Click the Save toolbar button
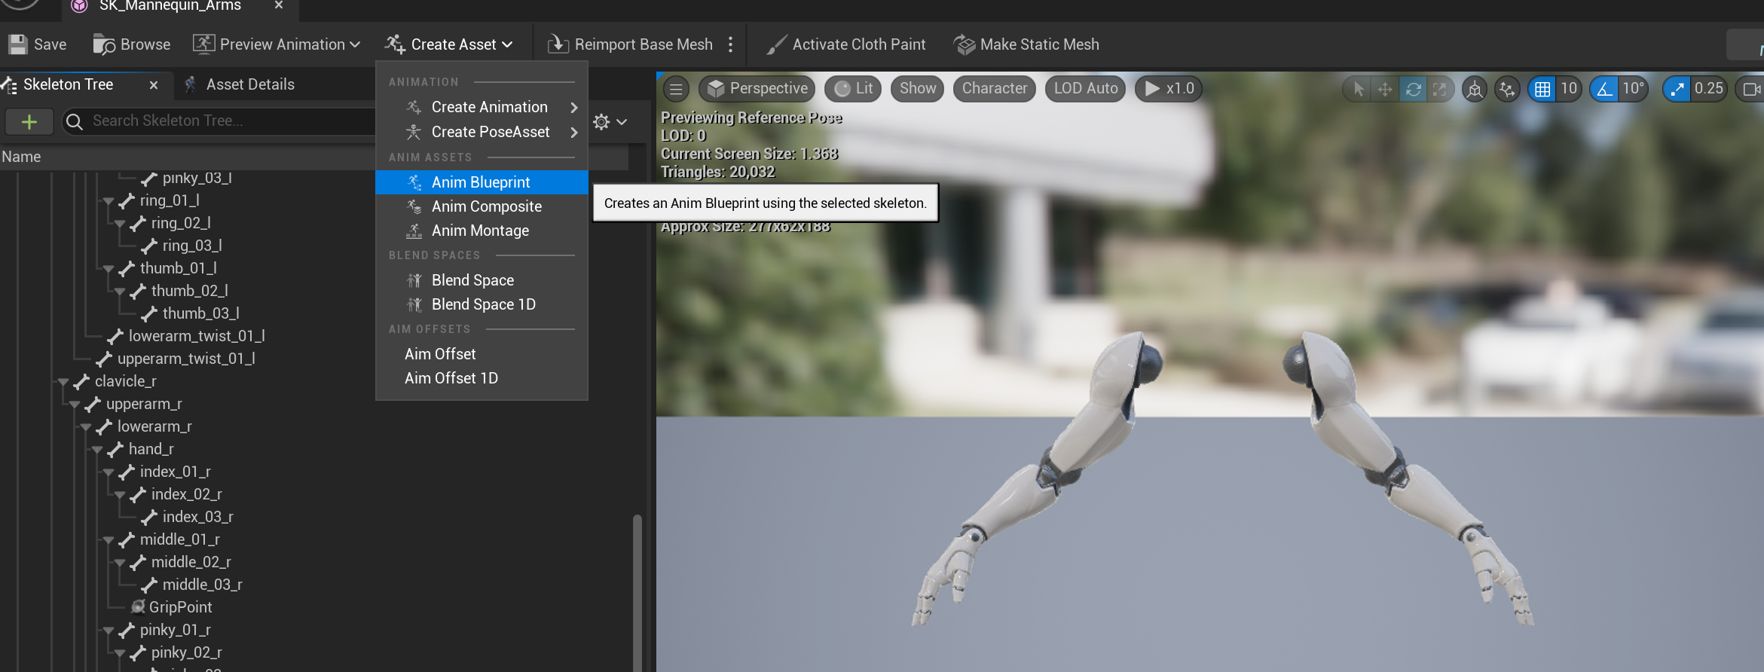 [x=38, y=44]
